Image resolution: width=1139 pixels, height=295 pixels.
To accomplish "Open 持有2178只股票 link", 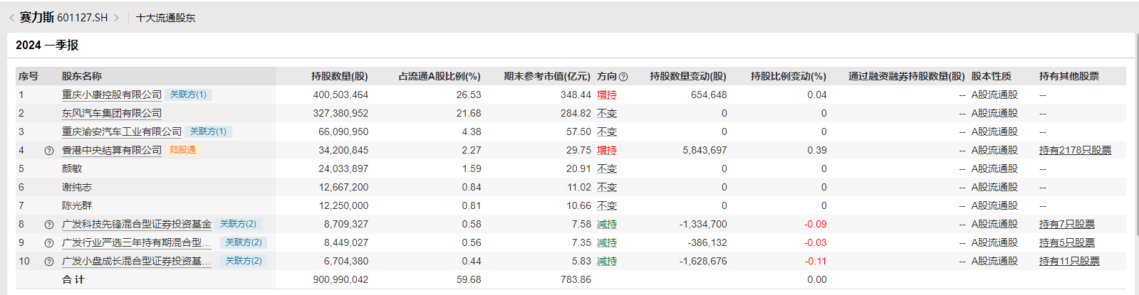I will coord(1075,150).
